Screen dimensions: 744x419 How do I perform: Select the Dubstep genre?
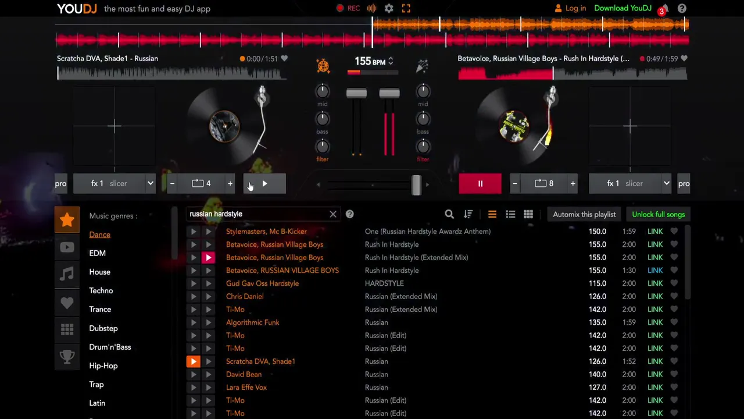point(103,328)
